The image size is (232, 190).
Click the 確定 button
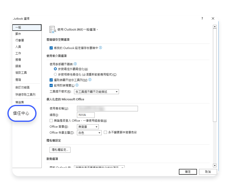click(x=188, y=172)
